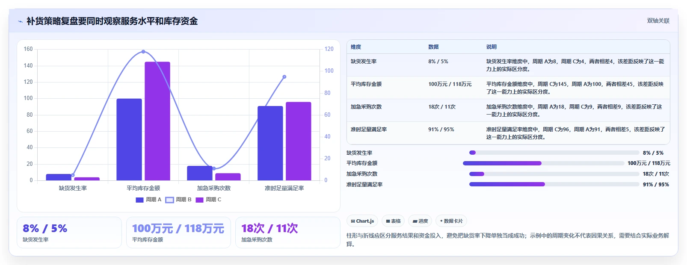Select the 进度 chip

420,221
